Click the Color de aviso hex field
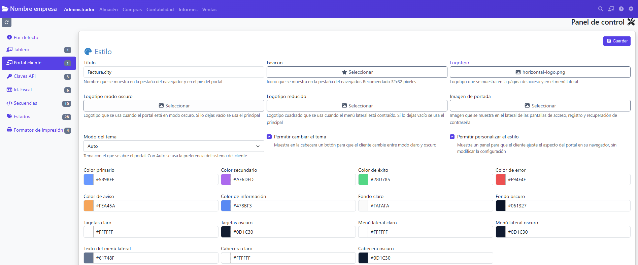 [156, 206]
